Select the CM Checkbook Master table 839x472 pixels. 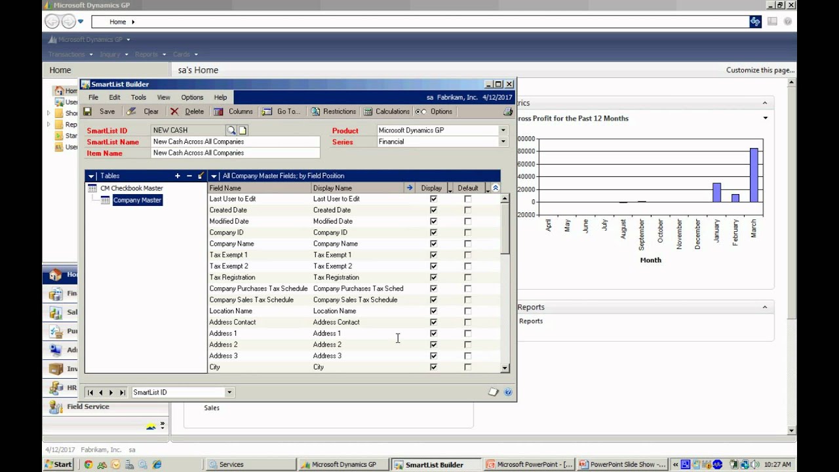coord(131,188)
